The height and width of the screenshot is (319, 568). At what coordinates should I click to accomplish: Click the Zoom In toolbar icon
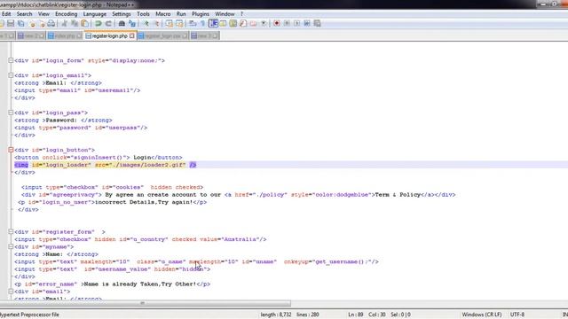pos(146,24)
